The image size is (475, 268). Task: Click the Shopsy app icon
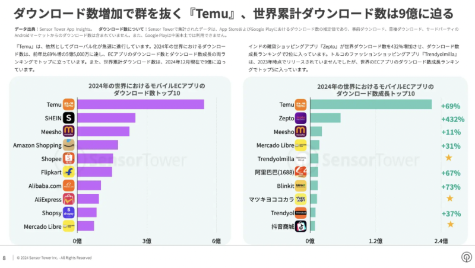tap(69, 212)
